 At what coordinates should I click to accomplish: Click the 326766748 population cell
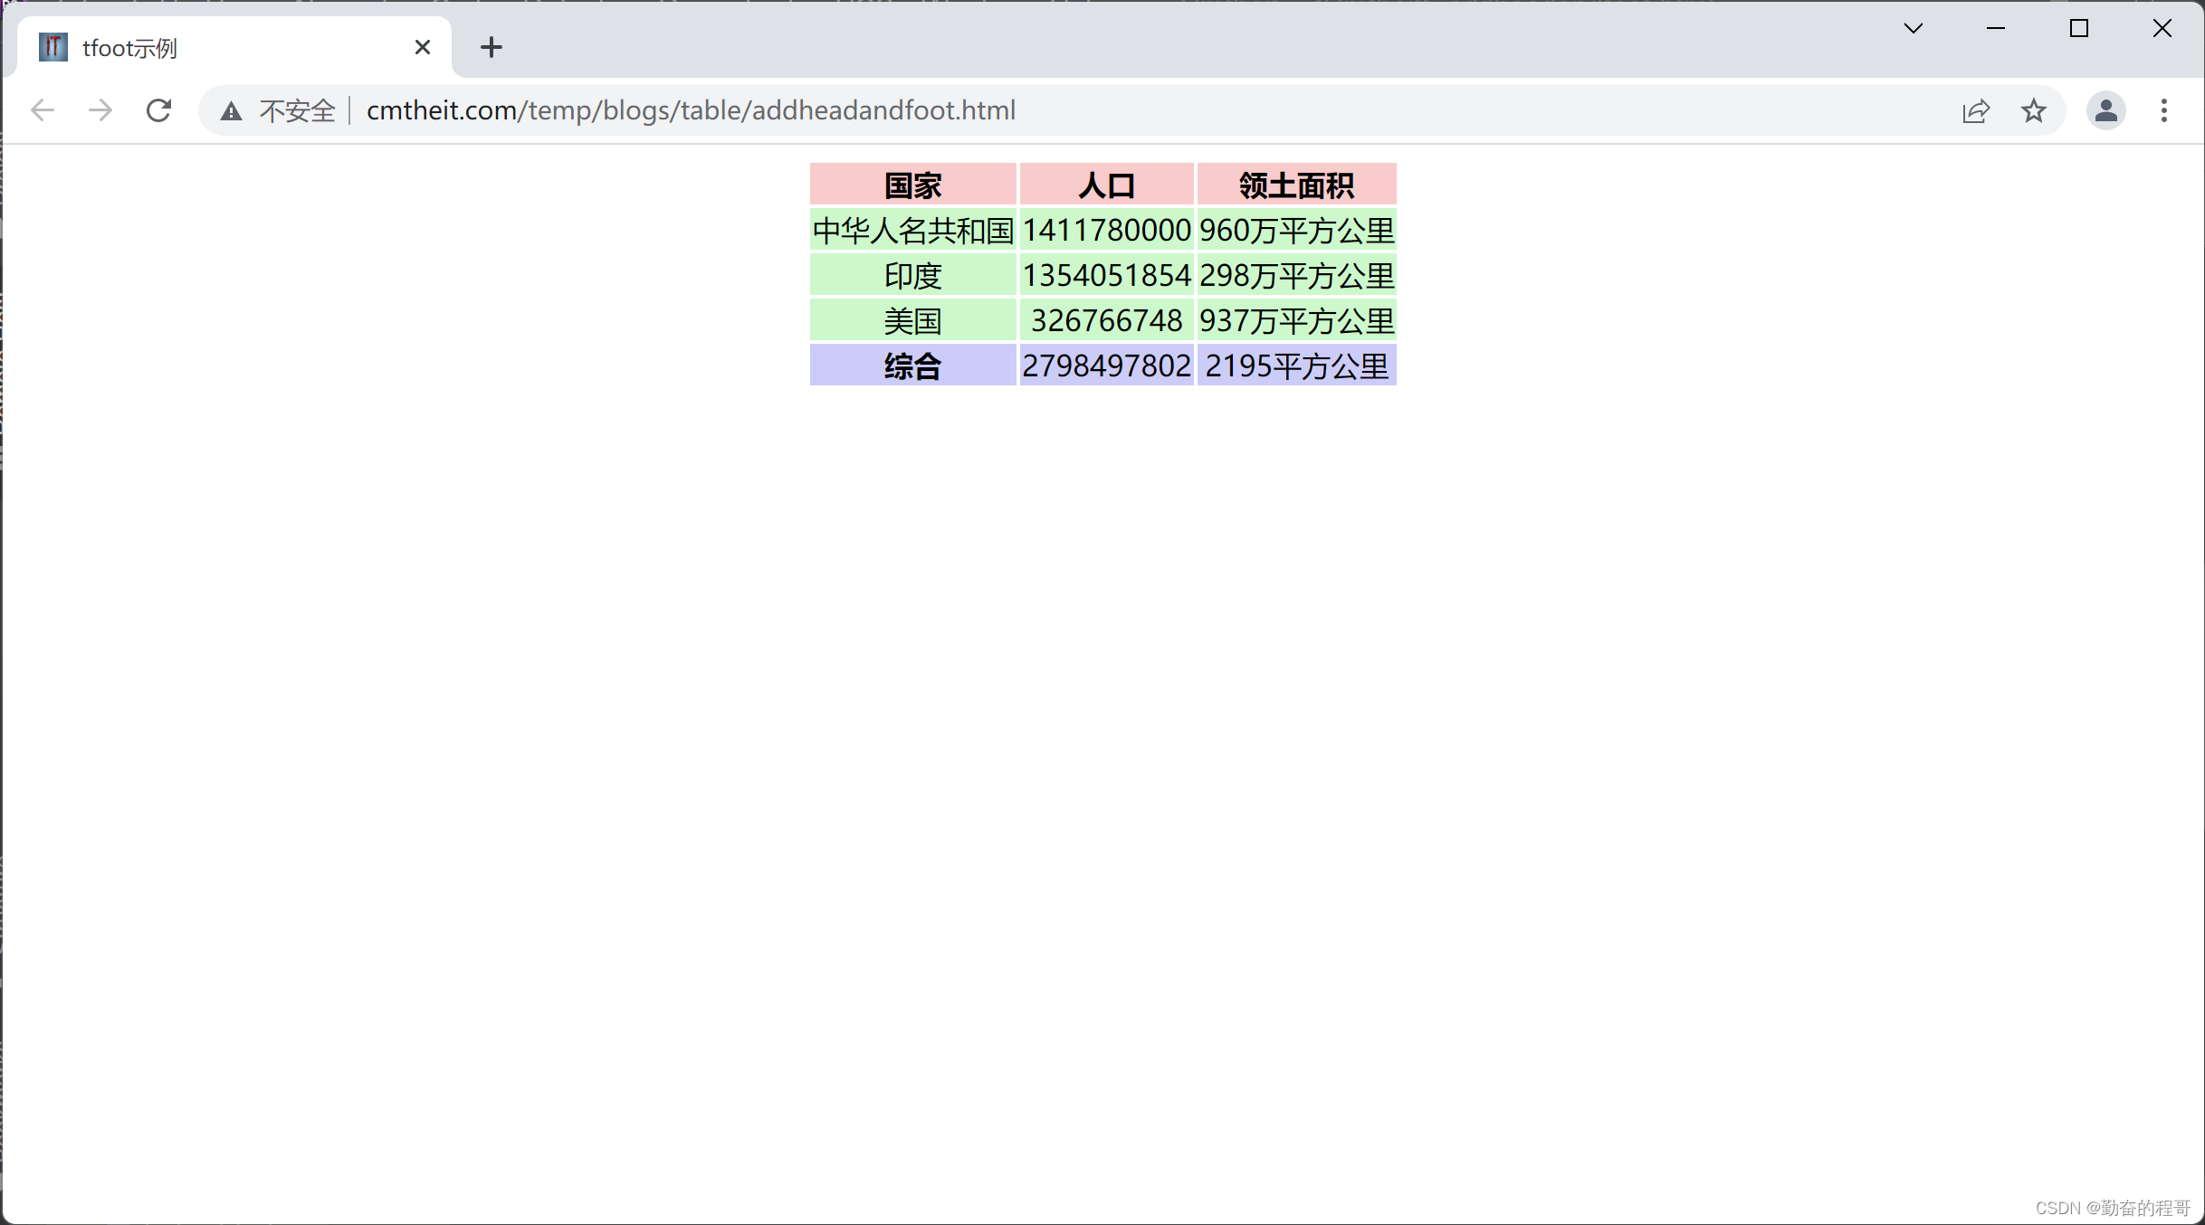click(1107, 320)
